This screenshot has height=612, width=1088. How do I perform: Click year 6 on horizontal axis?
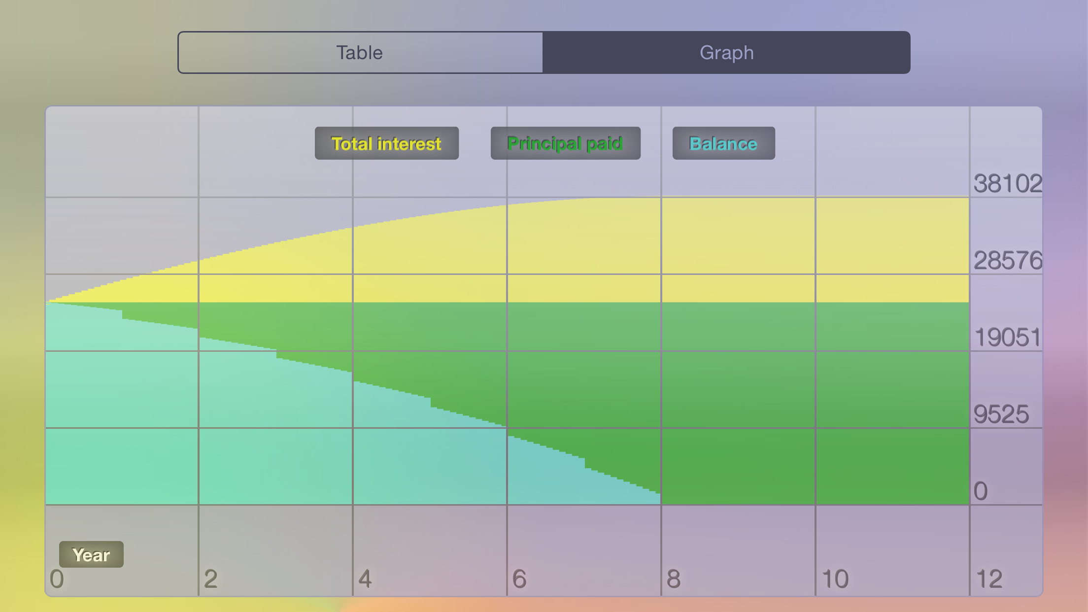(x=519, y=579)
